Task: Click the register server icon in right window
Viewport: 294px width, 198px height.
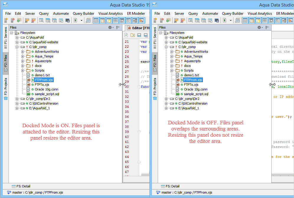Action: pos(155,20)
